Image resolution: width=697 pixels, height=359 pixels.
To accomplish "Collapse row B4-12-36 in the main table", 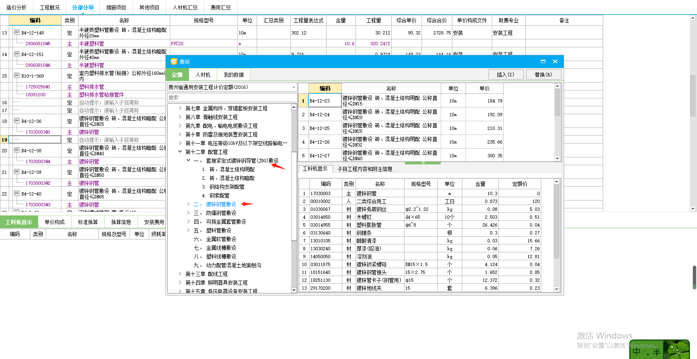I will coord(17,121).
